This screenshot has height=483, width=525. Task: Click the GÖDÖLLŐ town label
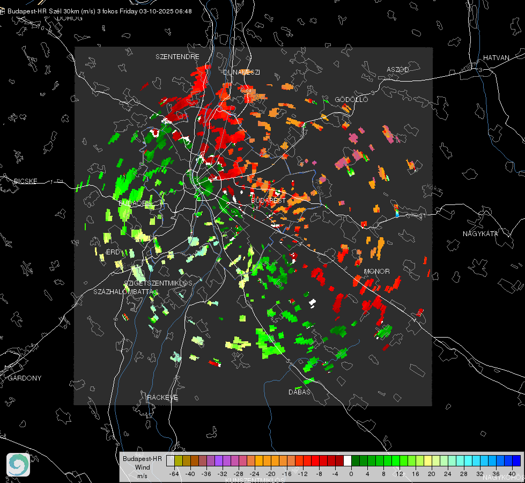tap(351, 99)
